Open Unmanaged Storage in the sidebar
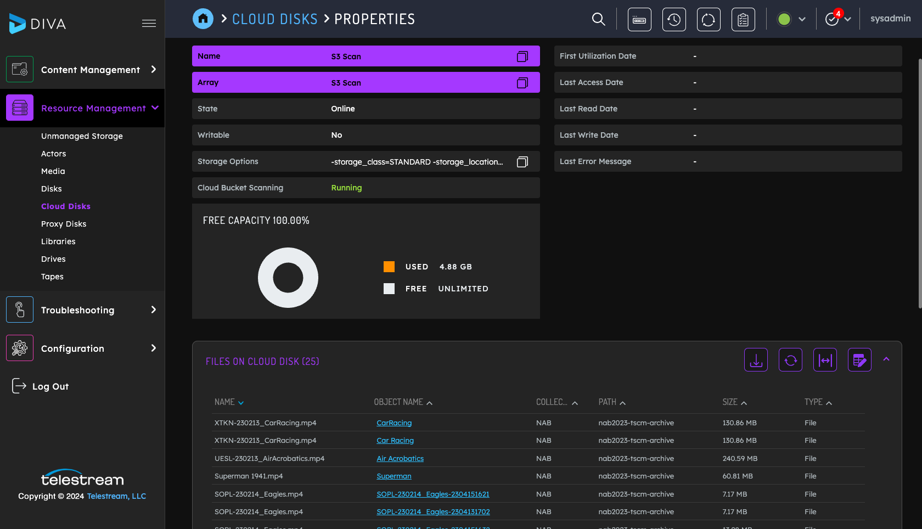Screen dimensions: 922x529 click(x=82, y=136)
